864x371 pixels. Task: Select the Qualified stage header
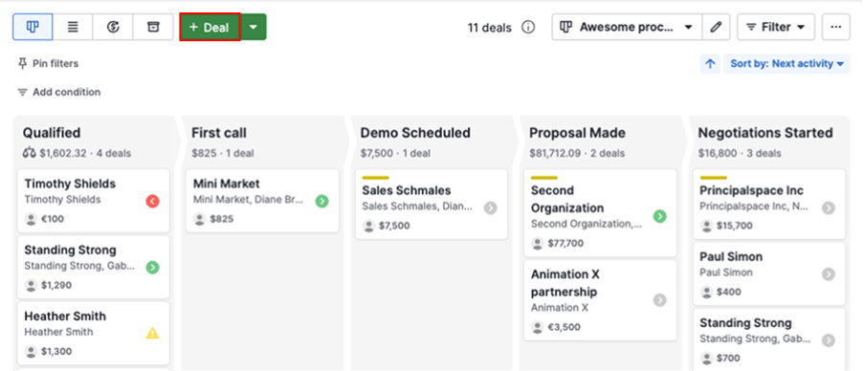(52, 133)
